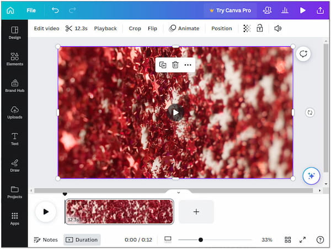This screenshot has height=249, width=331.
Task: Undo the last action
Action: click(55, 10)
